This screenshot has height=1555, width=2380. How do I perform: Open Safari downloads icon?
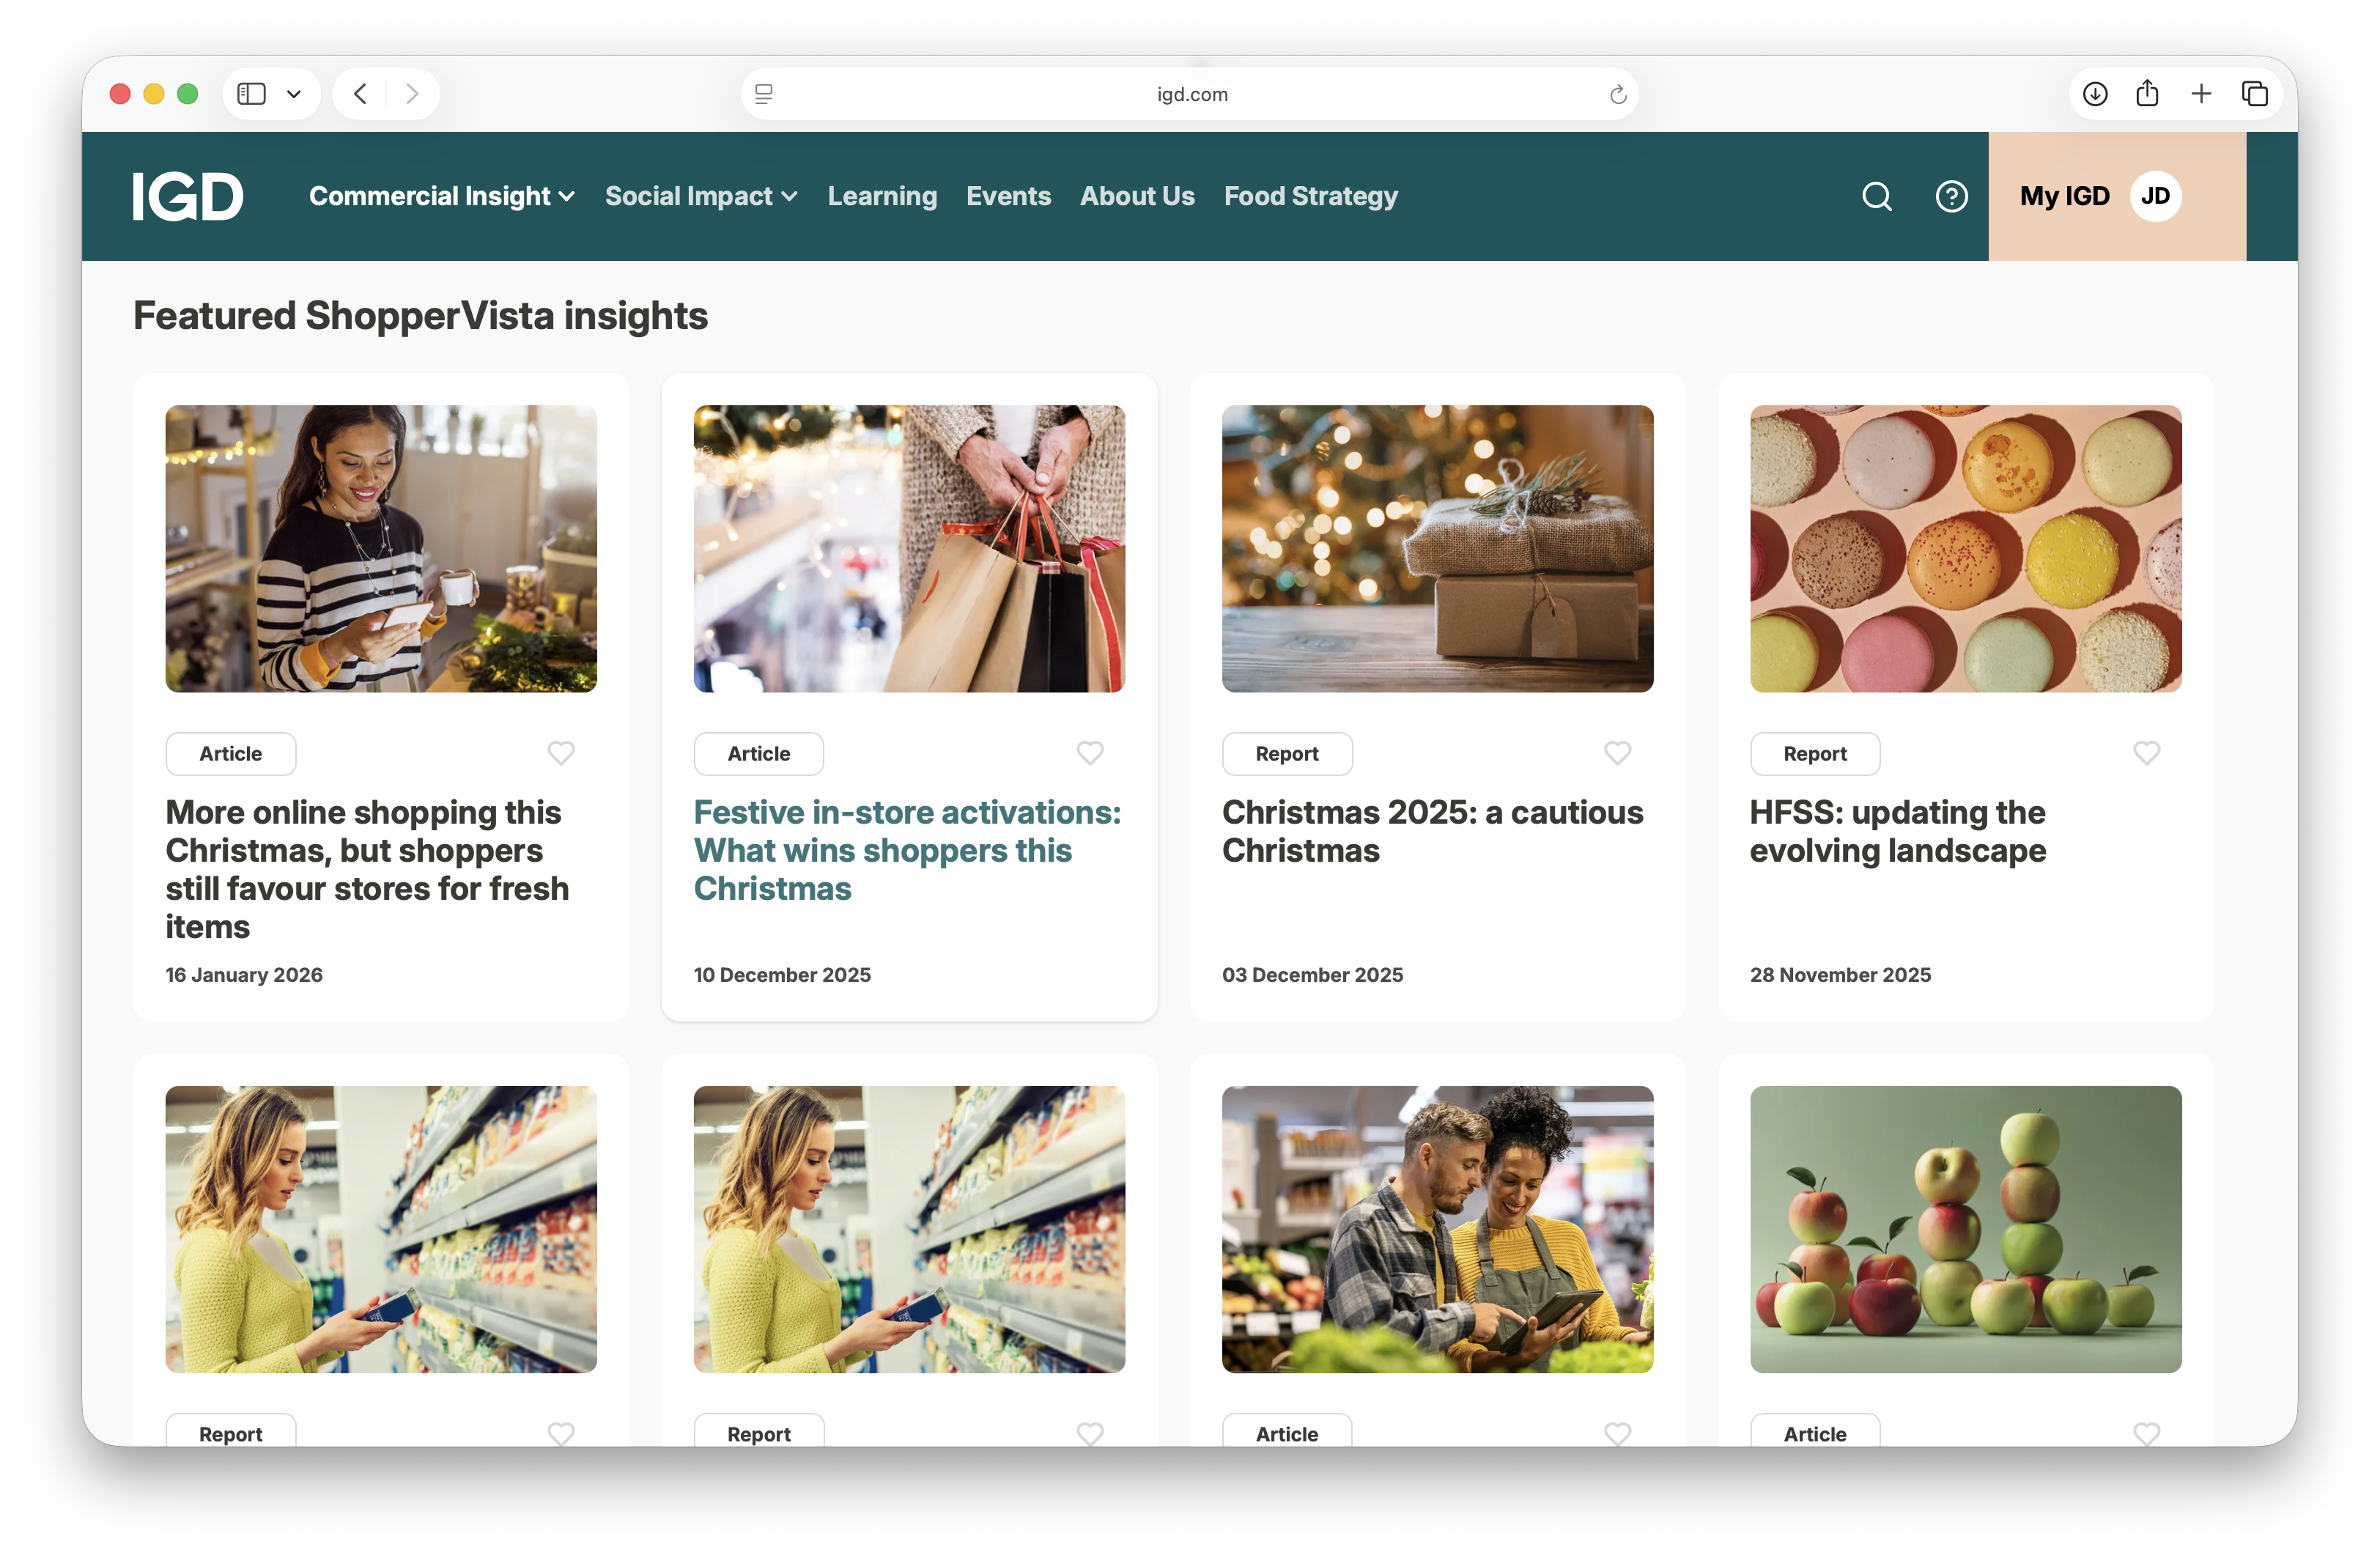coord(2095,94)
